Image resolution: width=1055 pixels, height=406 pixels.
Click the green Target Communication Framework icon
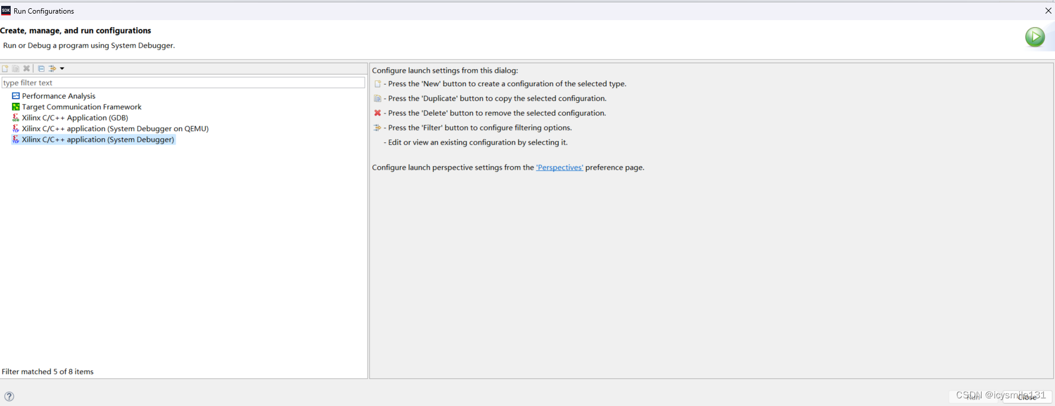point(16,107)
